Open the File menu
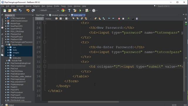Image resolution: width=188 pixels, height=106 pixels. [3, 6]
